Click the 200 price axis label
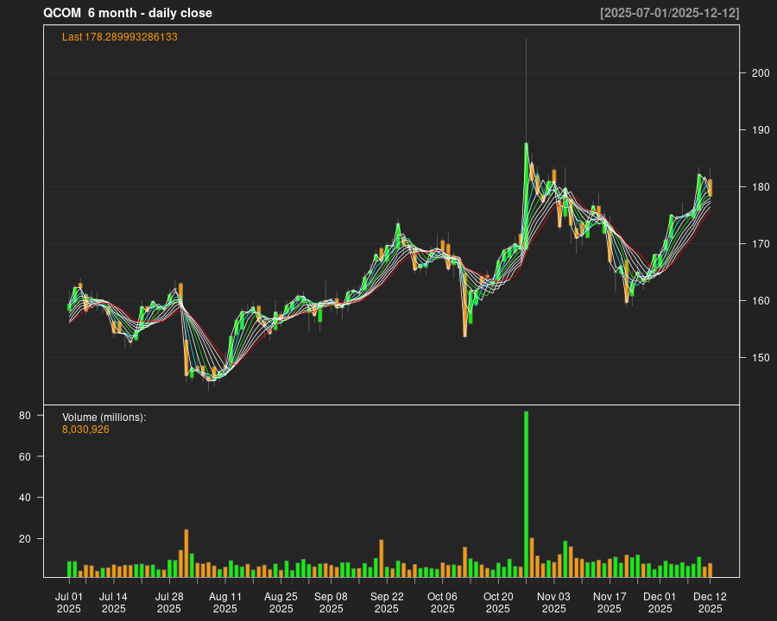777x621 pixels. [760, 73]
